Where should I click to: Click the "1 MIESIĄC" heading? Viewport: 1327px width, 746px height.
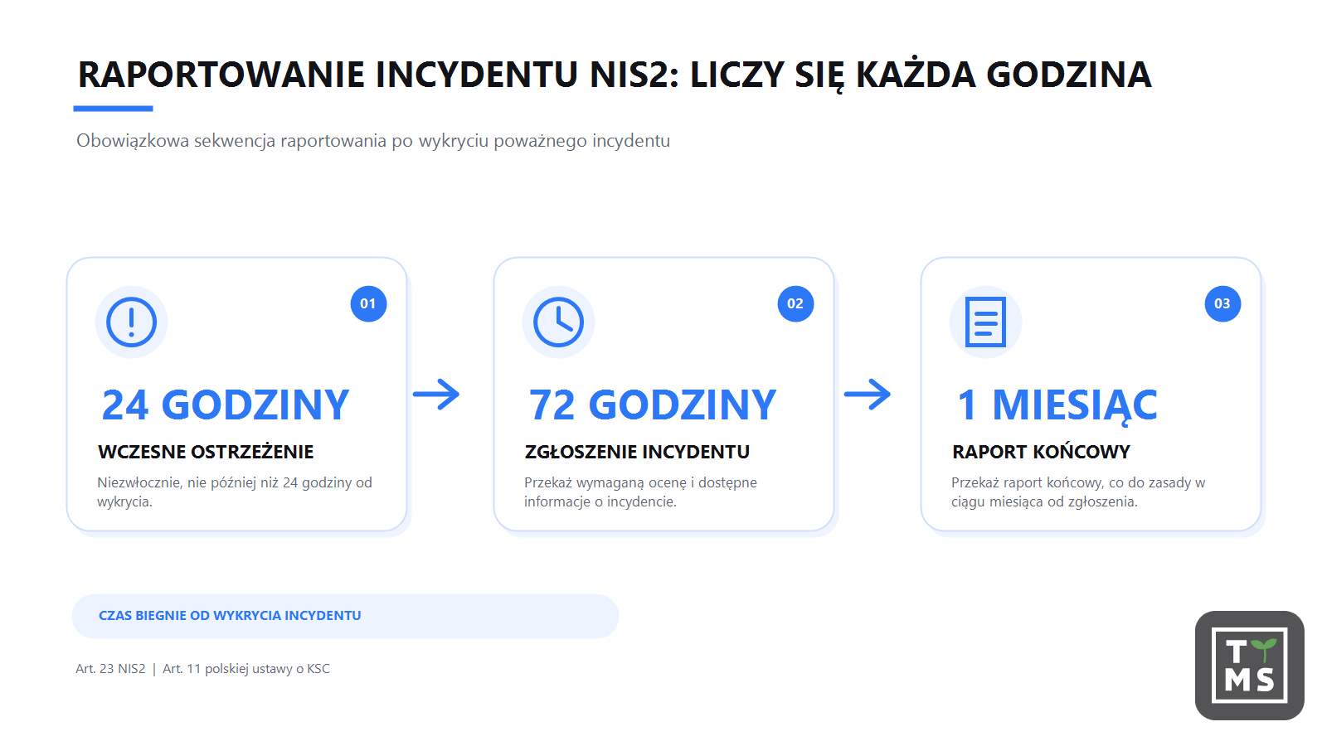[x=1057, y=405]
